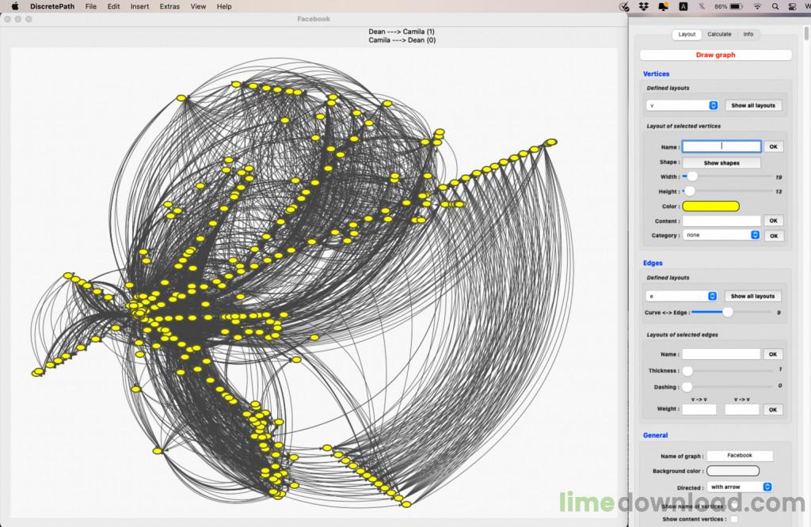Screen dimensions: 811x527
Task: Confirm edge Weight with OK
Action: 773,409
